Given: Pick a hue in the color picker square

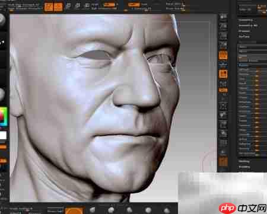Looking at the screenshot, I should click(3, 117).
